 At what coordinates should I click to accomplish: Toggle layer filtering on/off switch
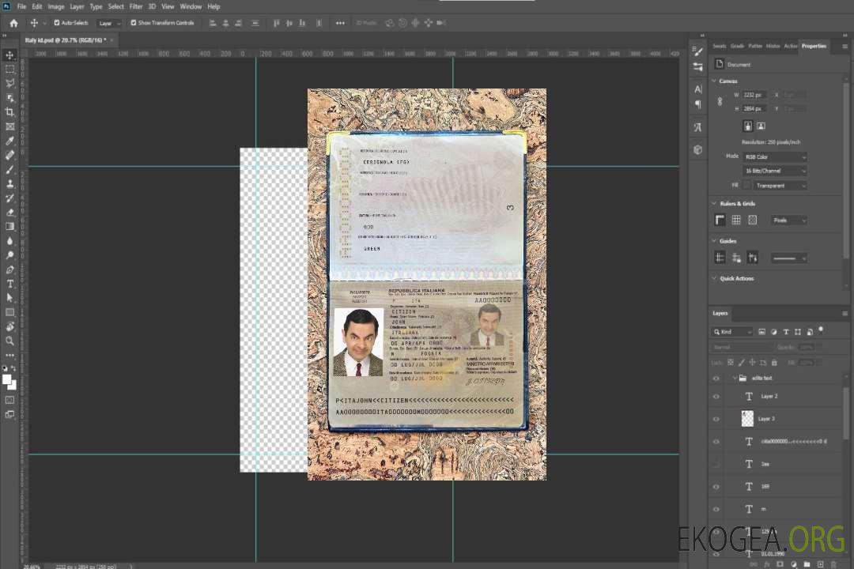coord(821,330)
